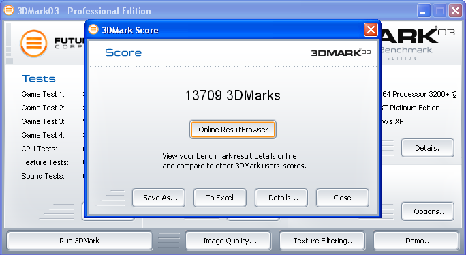The height and width of the screenshot is (255, 466).
Task: Minimize the 3DMark03 main window
Action: [424, 12]
